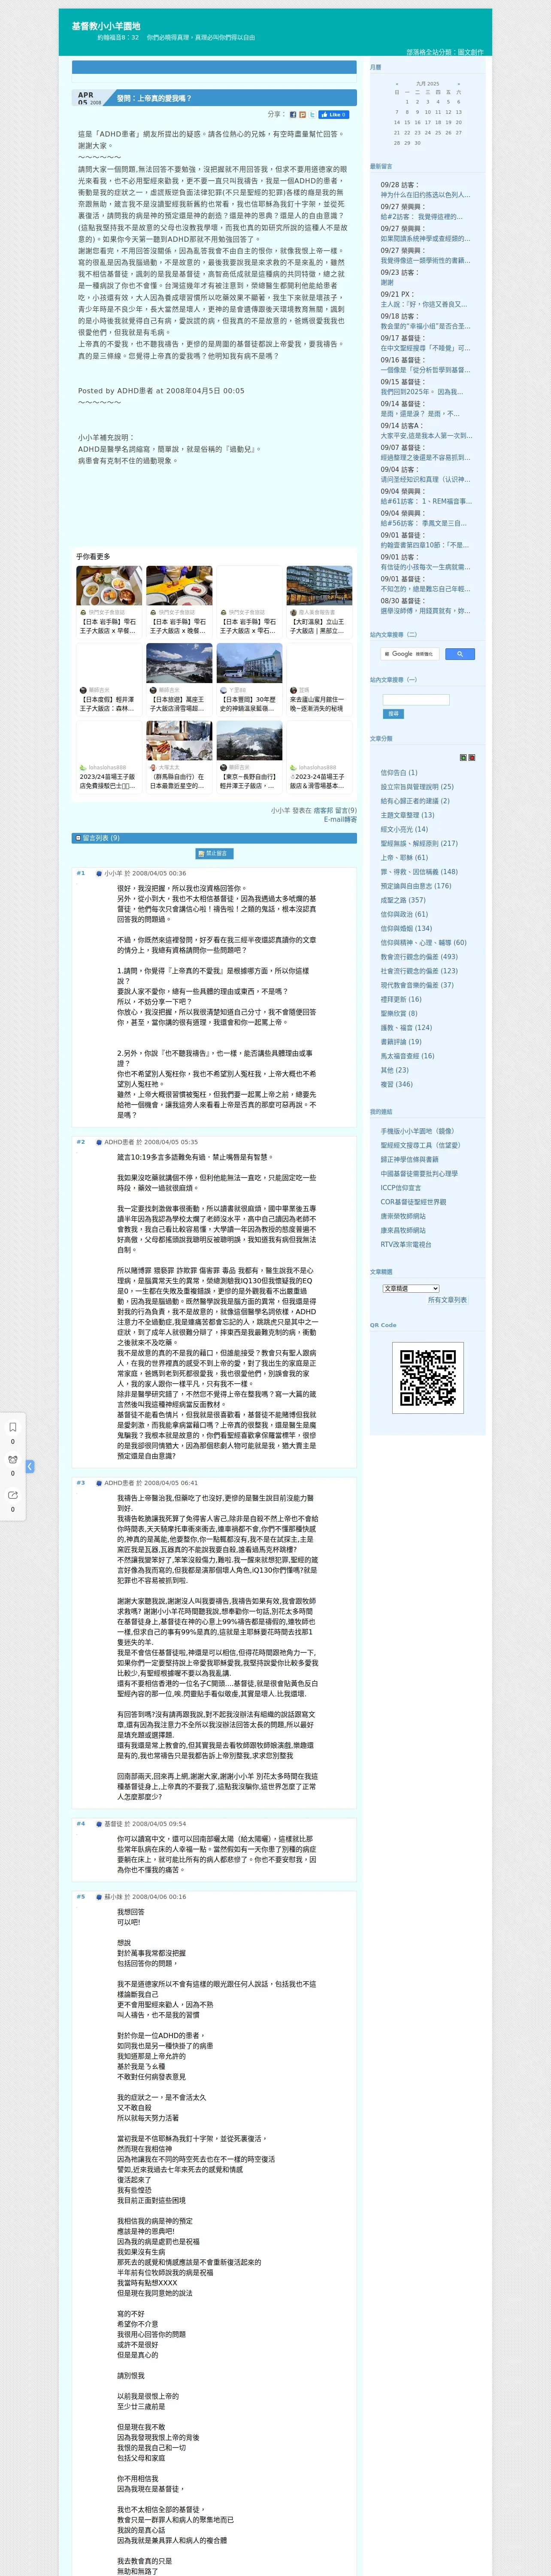Screen dimensions: 551x2576
Task: Click the 搜尋 button in site search
Action: [x=393, y=714]
